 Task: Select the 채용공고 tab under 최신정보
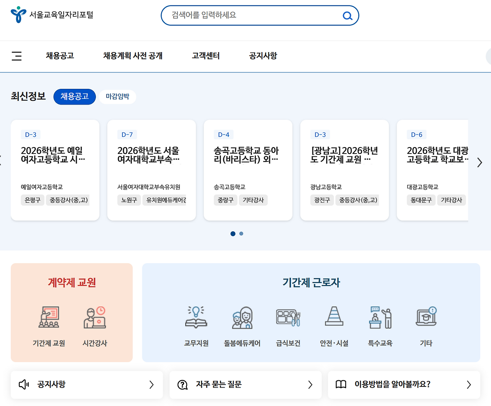[74, 97]
